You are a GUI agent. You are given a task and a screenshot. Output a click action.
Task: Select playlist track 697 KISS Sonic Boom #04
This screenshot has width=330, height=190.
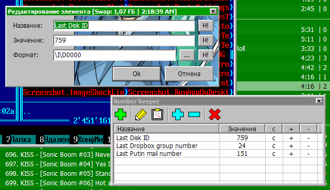(x=58, y=164)
